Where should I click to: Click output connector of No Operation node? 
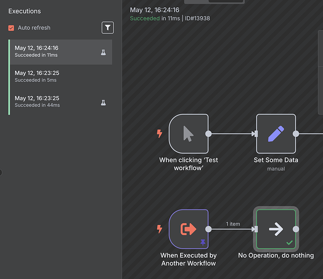pos(296,229)
